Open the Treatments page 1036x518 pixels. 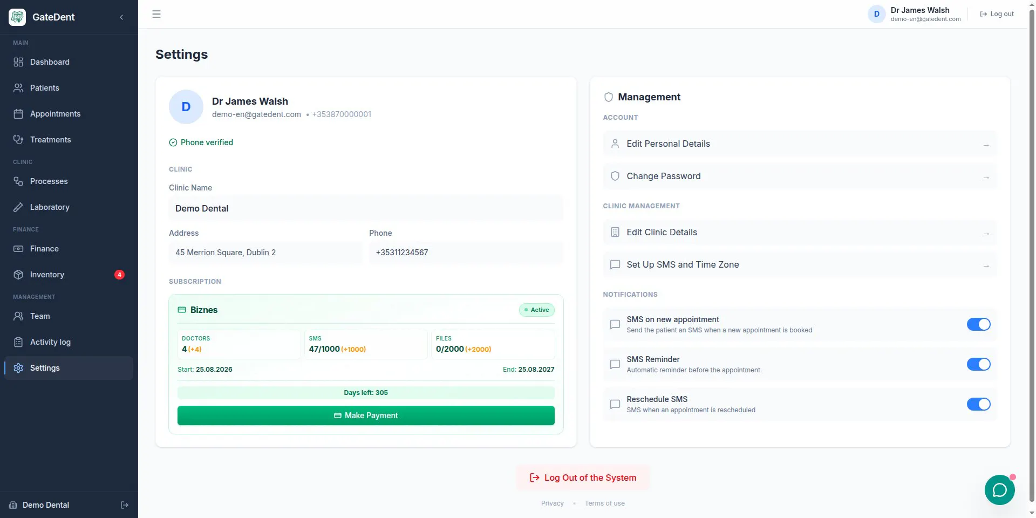(x=69, y=140)
